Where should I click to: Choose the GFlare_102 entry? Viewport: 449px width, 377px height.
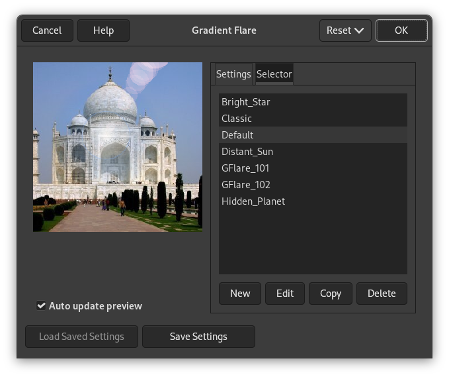(x=246, y=185)
